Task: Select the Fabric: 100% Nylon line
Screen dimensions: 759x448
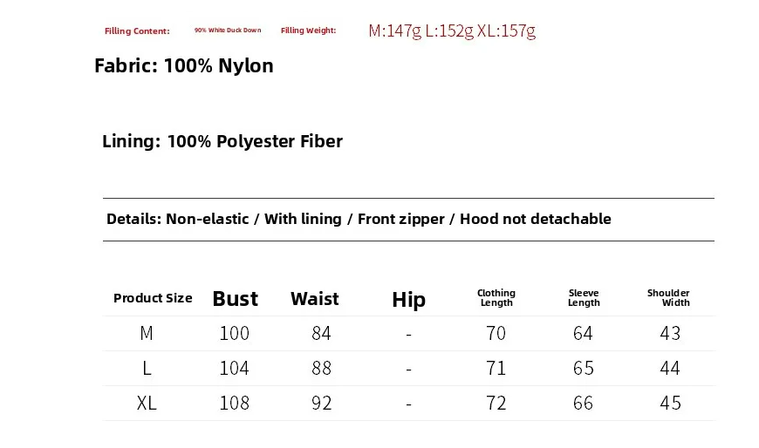Action: [184, 66]
